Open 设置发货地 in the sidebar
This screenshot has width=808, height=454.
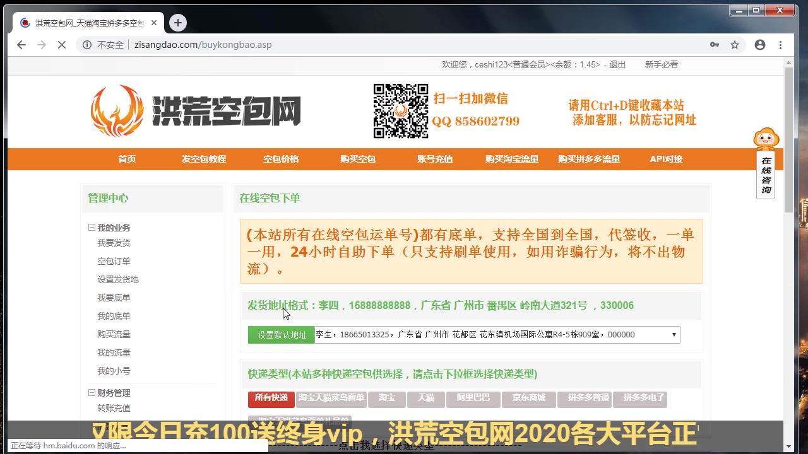pos(118,279)
